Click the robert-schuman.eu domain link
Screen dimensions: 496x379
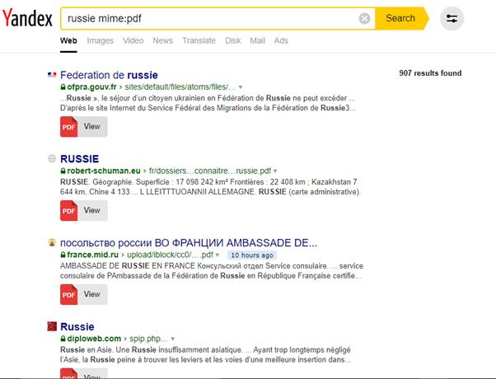[x=104, y=171]
